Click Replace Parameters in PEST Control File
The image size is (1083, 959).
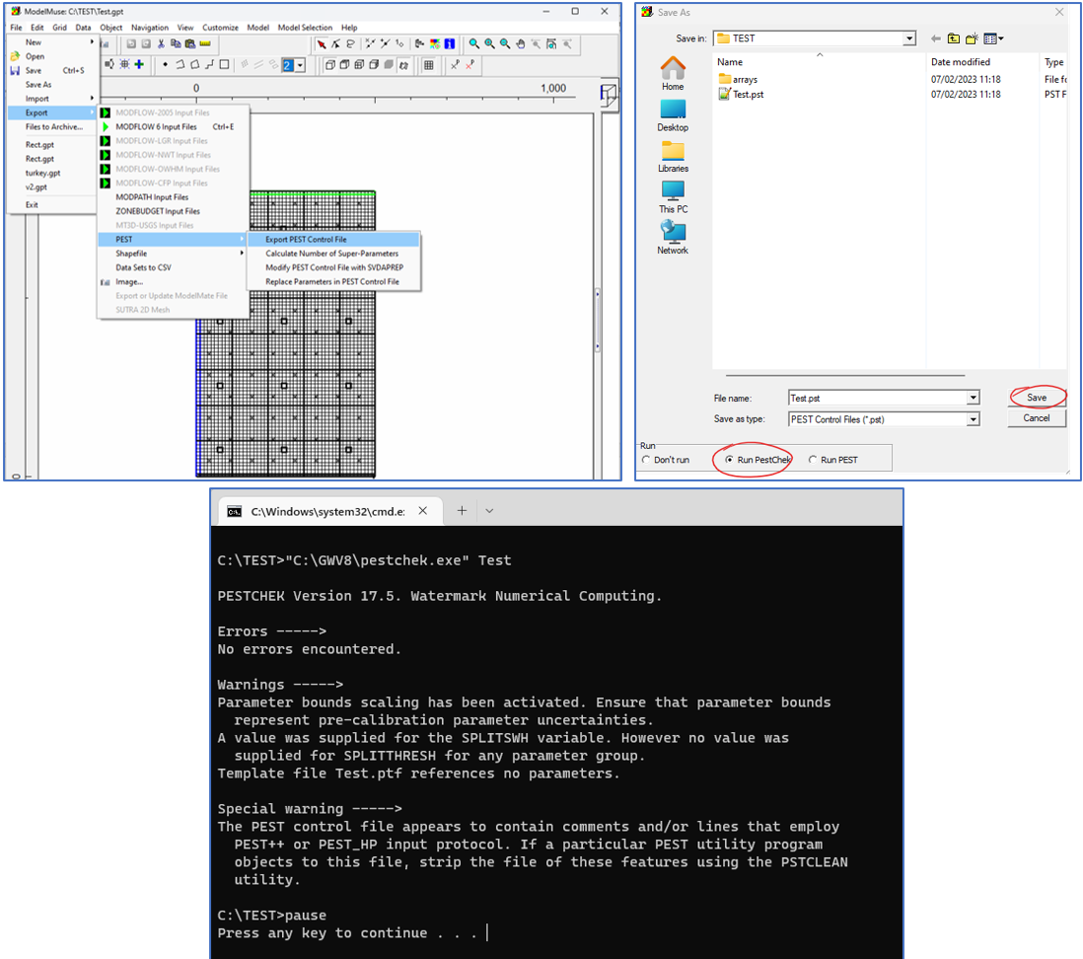(x=333, y=282)
